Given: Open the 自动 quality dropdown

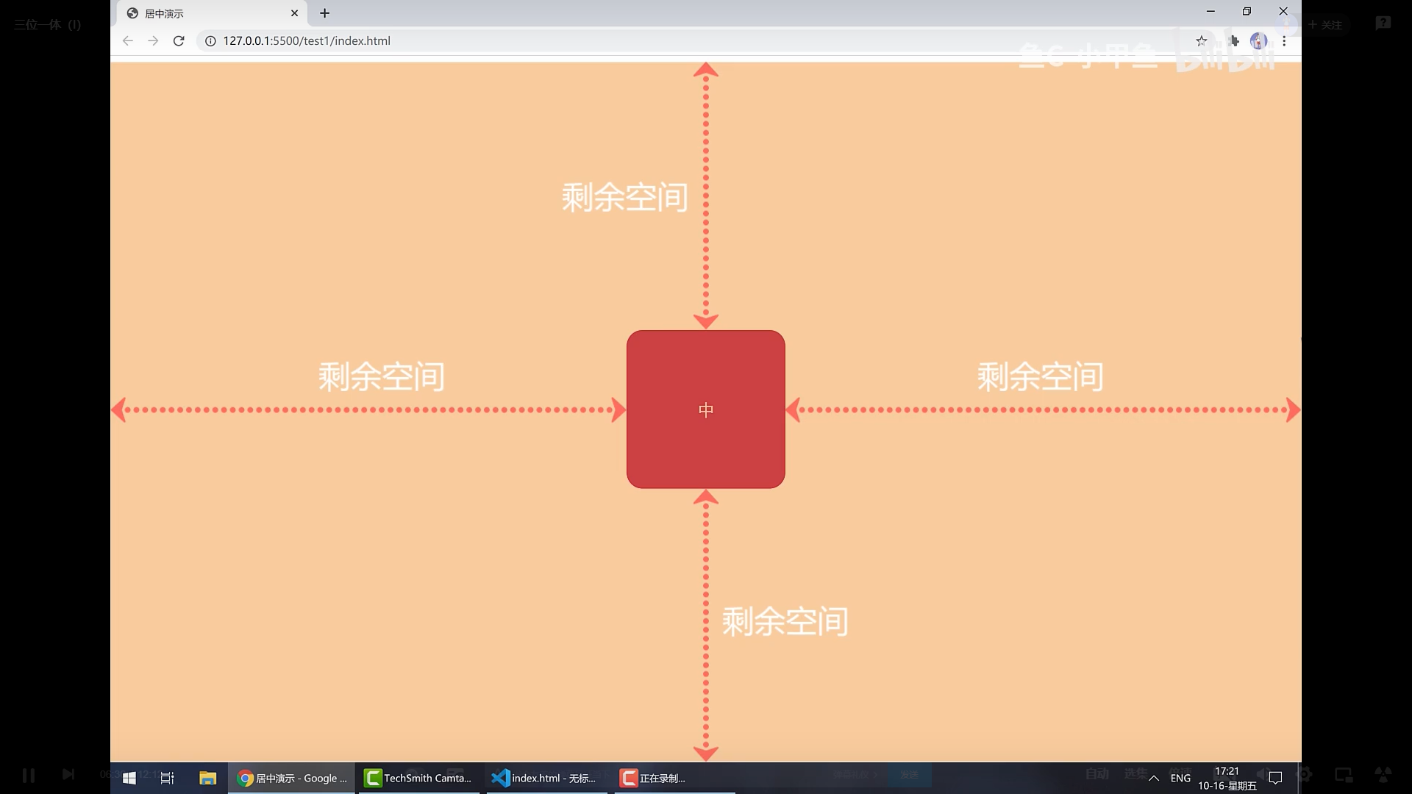Looking at the screenshot, I should pos(1097,773).
